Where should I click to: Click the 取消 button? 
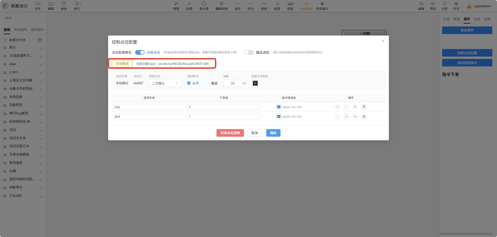(254, 133)
